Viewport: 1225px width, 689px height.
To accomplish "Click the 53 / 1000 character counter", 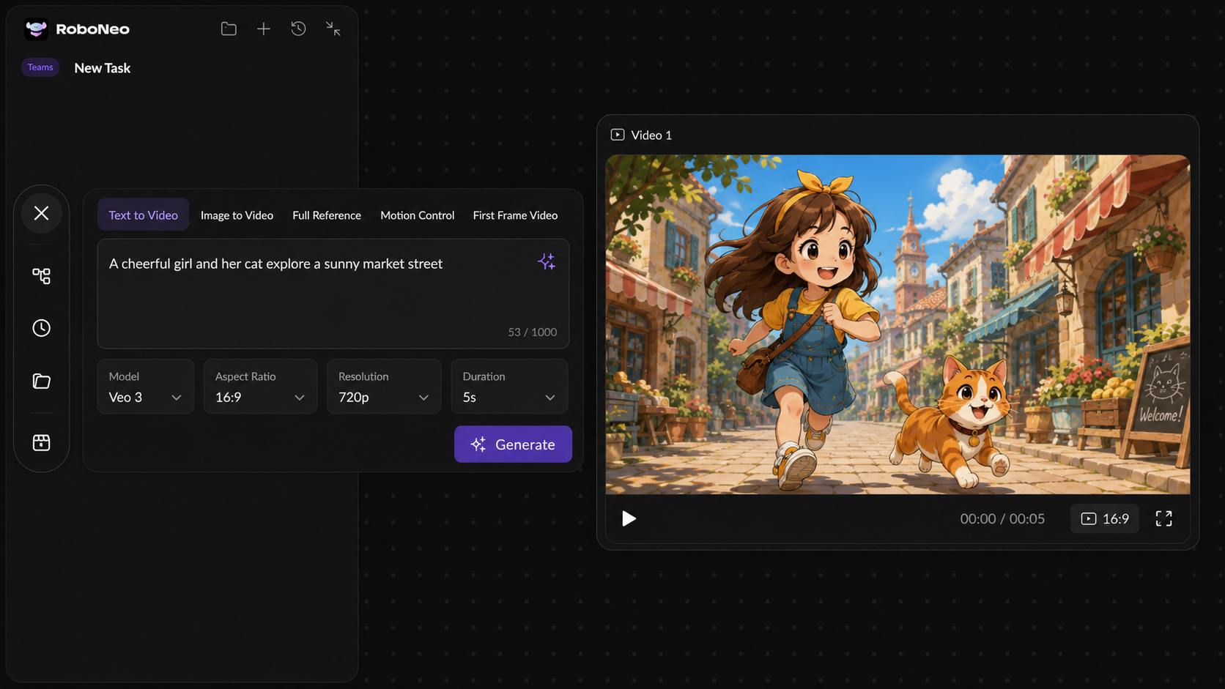I will 533,332.
